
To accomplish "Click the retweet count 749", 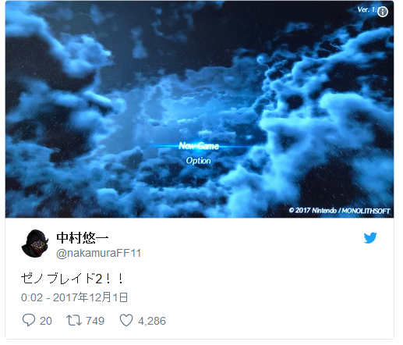I will (95, 321).
